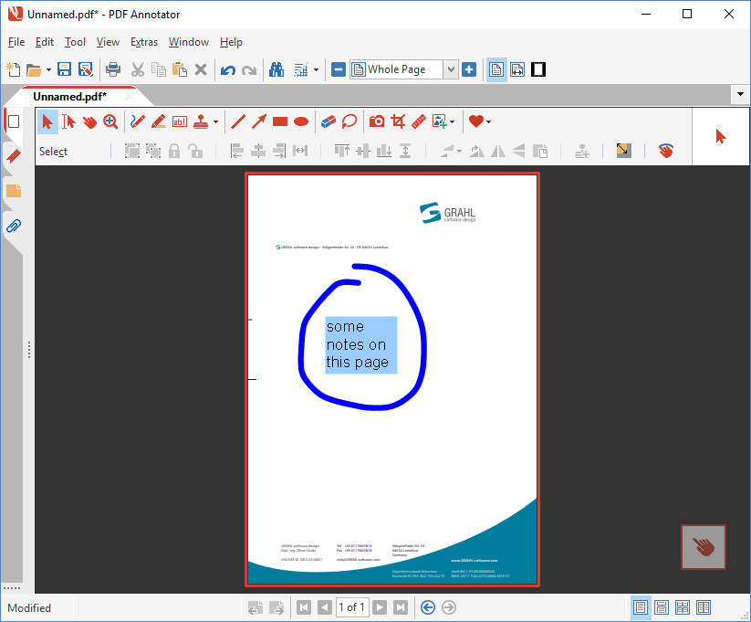Choose the Lasso select tool

349,121
